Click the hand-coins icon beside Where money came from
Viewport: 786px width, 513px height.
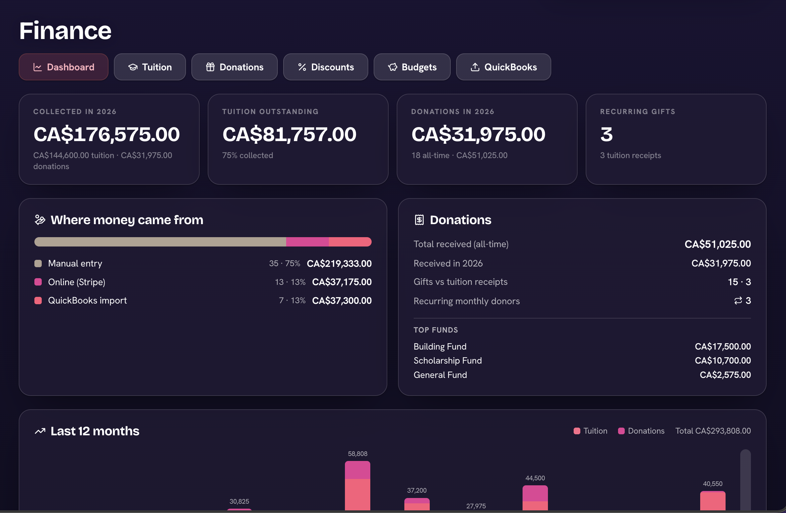pos(40,220)
